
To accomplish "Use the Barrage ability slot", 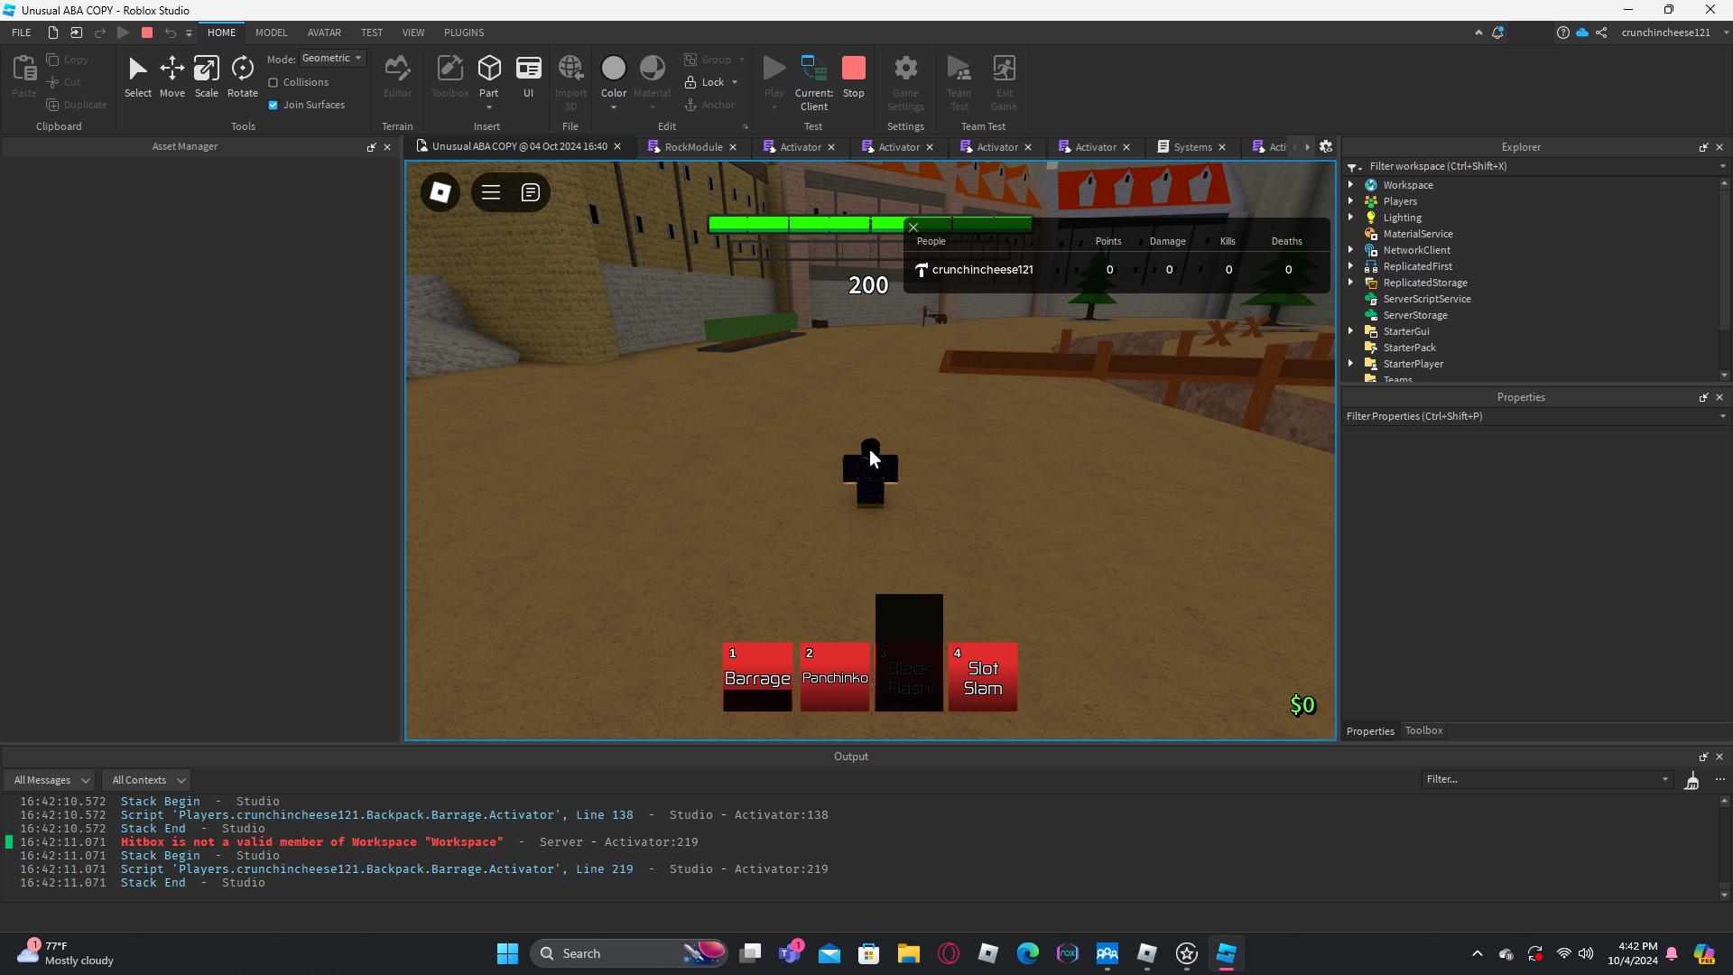I will click(x=757, y=677).
